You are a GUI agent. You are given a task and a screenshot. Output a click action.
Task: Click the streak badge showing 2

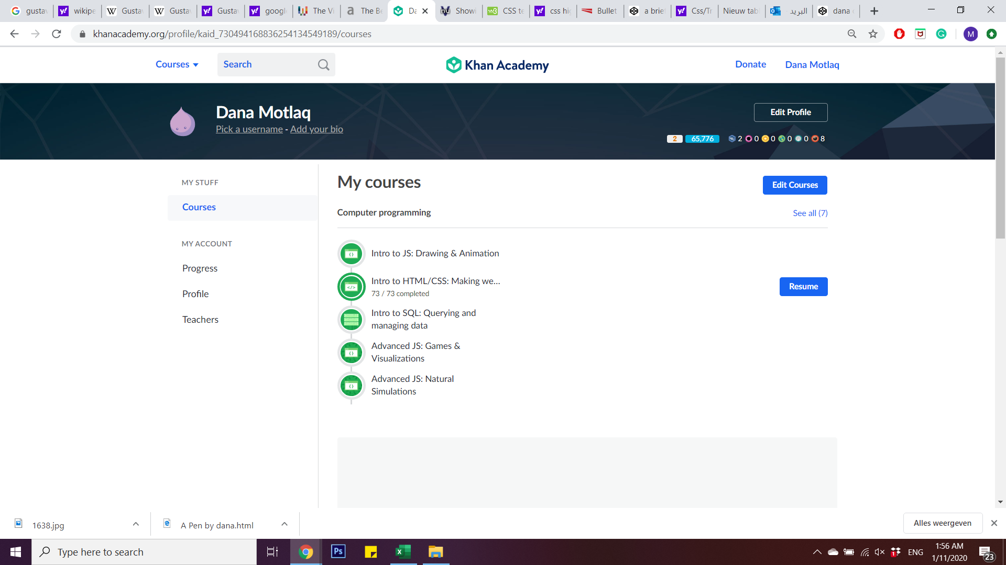[674, 139]
